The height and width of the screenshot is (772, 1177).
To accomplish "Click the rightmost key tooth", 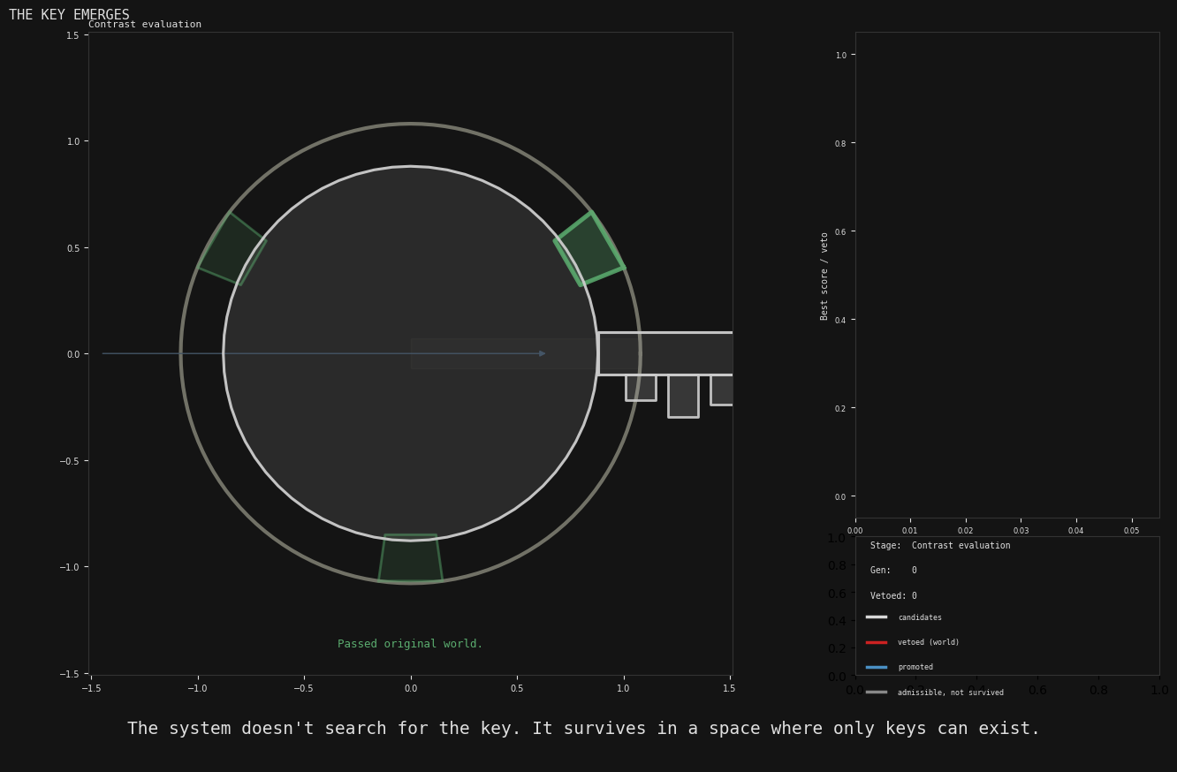I will (x=721, y=390).
